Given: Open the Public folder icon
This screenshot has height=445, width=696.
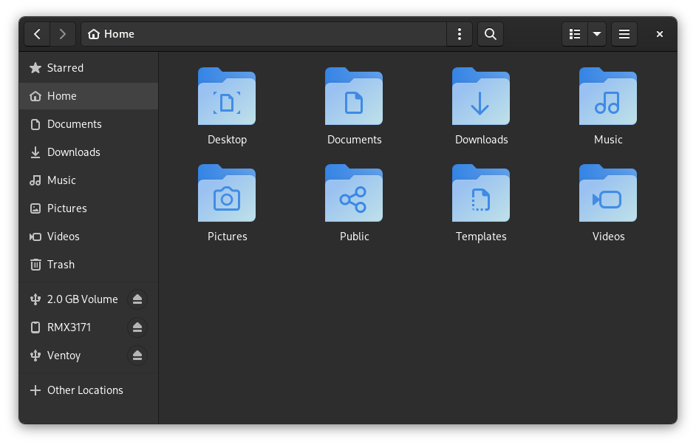Looking at the screenshot, I should [x=354, y=194].
